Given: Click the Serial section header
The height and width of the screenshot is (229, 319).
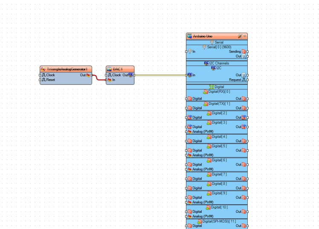Looking at the screenshot, I should click(x=217, y=43).
